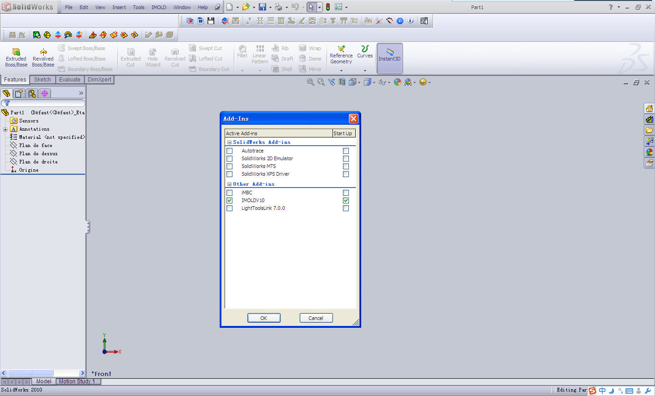Click the Curves tool icon
Screen dimensions: 655x396
click(x=365, y=49)
